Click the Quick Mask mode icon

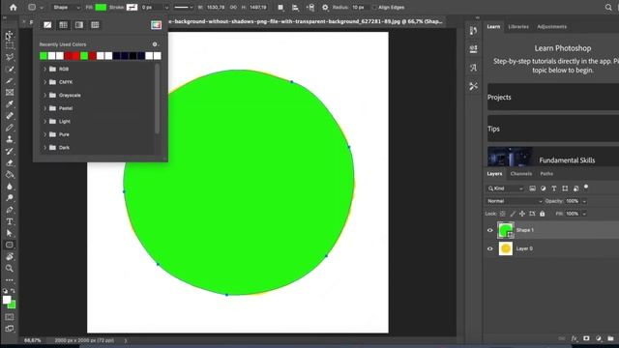pyautogui.click(x=9, y=317)
